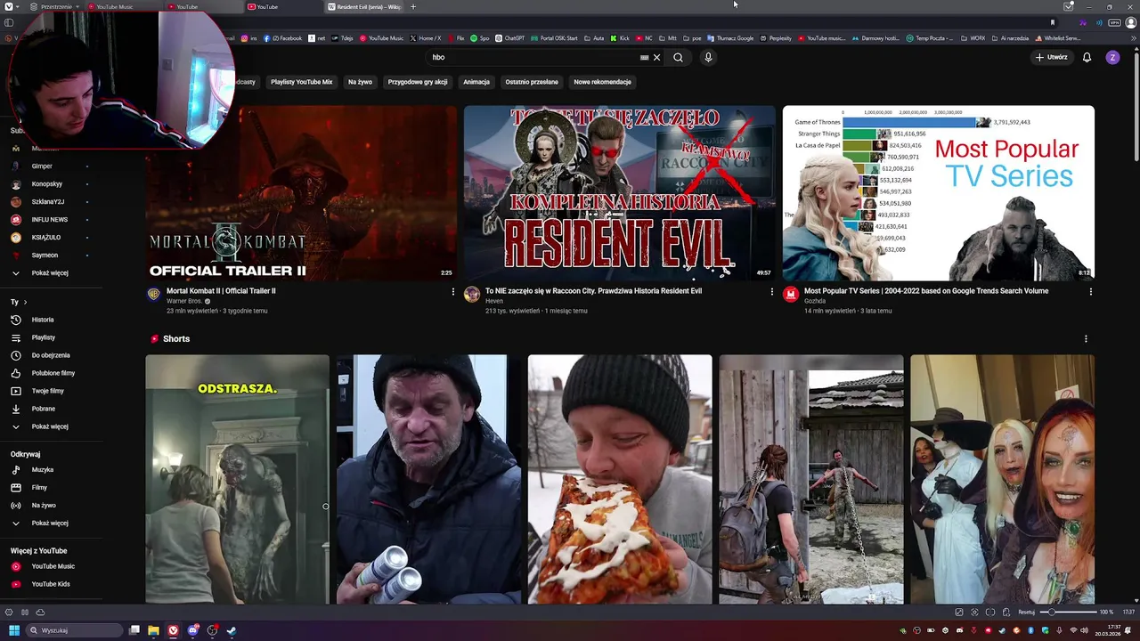
Task: Open Do obejrzenia watch-later list
Action: pyautogui.click(x=52, y=355)
